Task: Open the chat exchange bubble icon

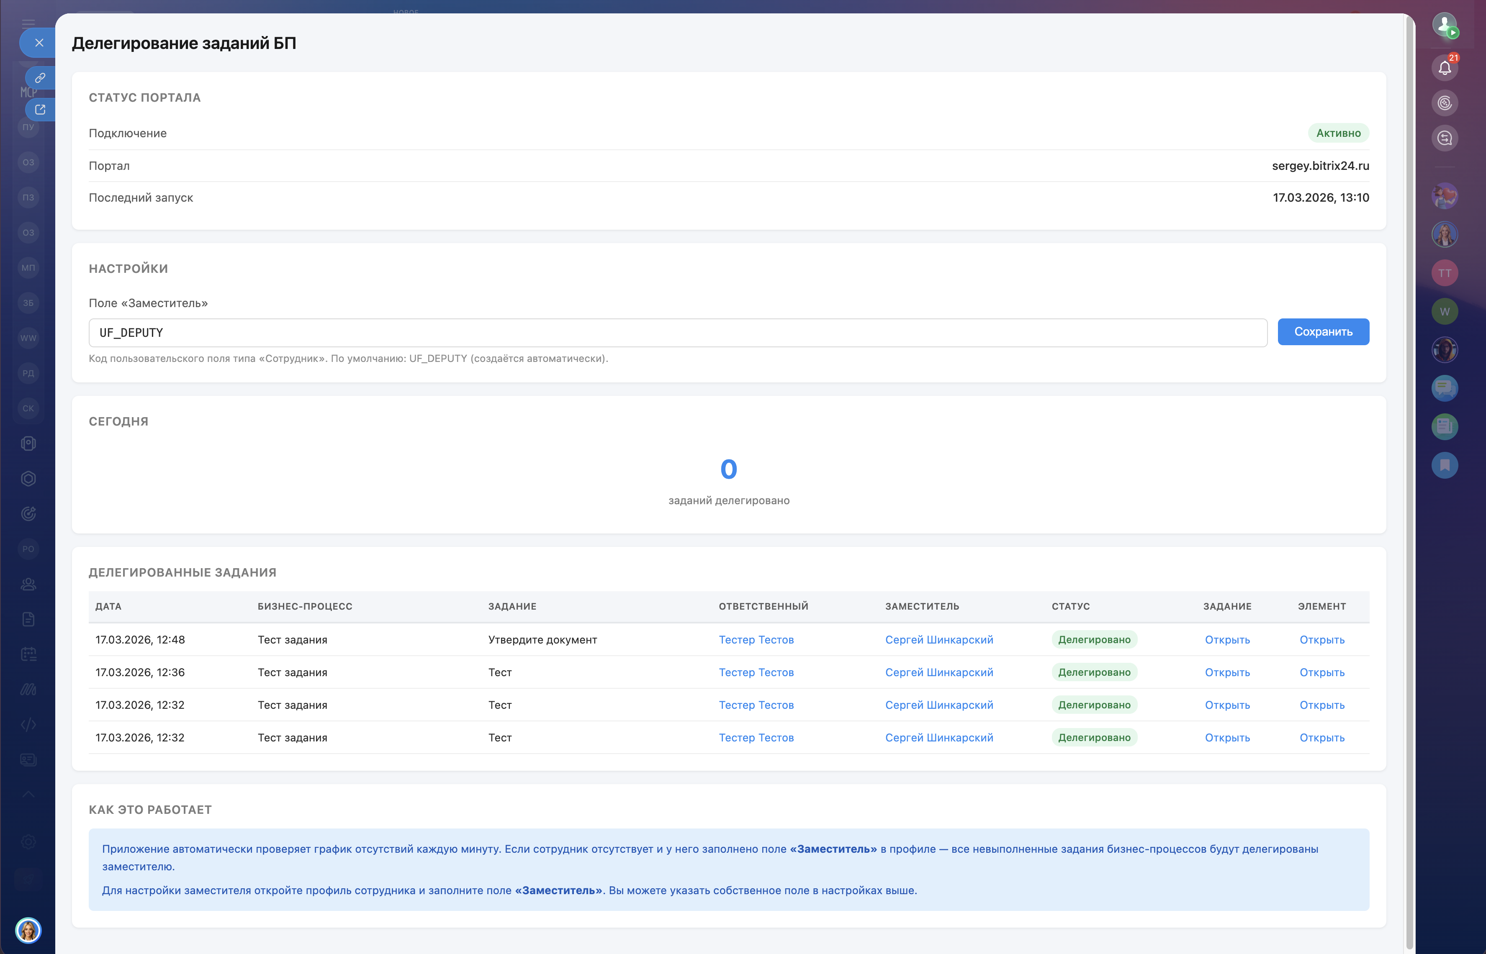Action: [x=1445, y=138]
